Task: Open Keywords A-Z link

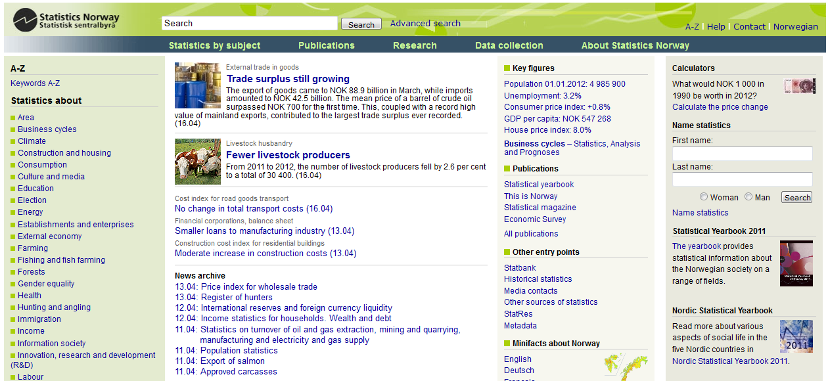Action: point(35,83)
